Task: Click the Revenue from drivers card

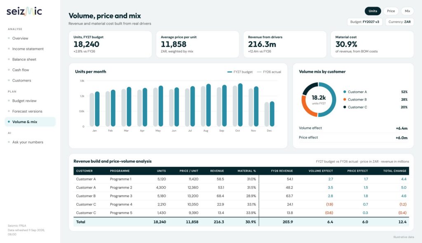Action: tap(285, 44)
